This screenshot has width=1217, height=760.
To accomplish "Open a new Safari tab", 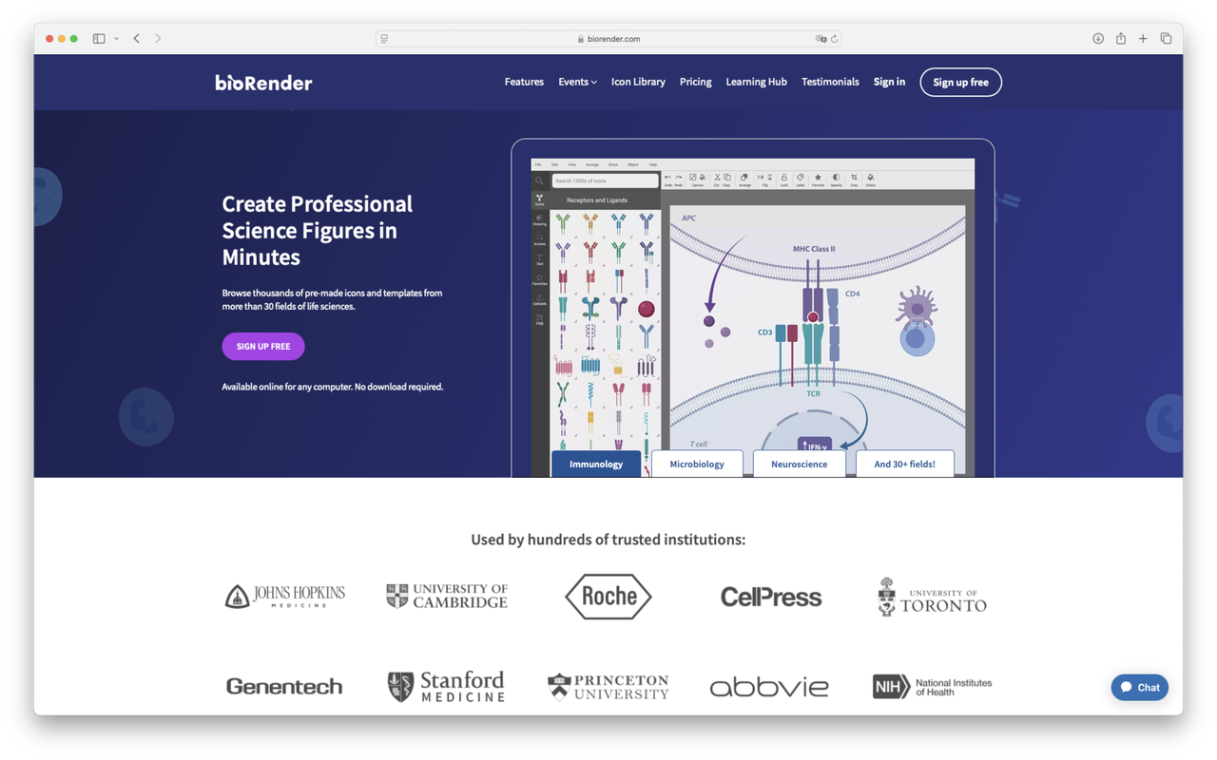I will (1143, 39).
